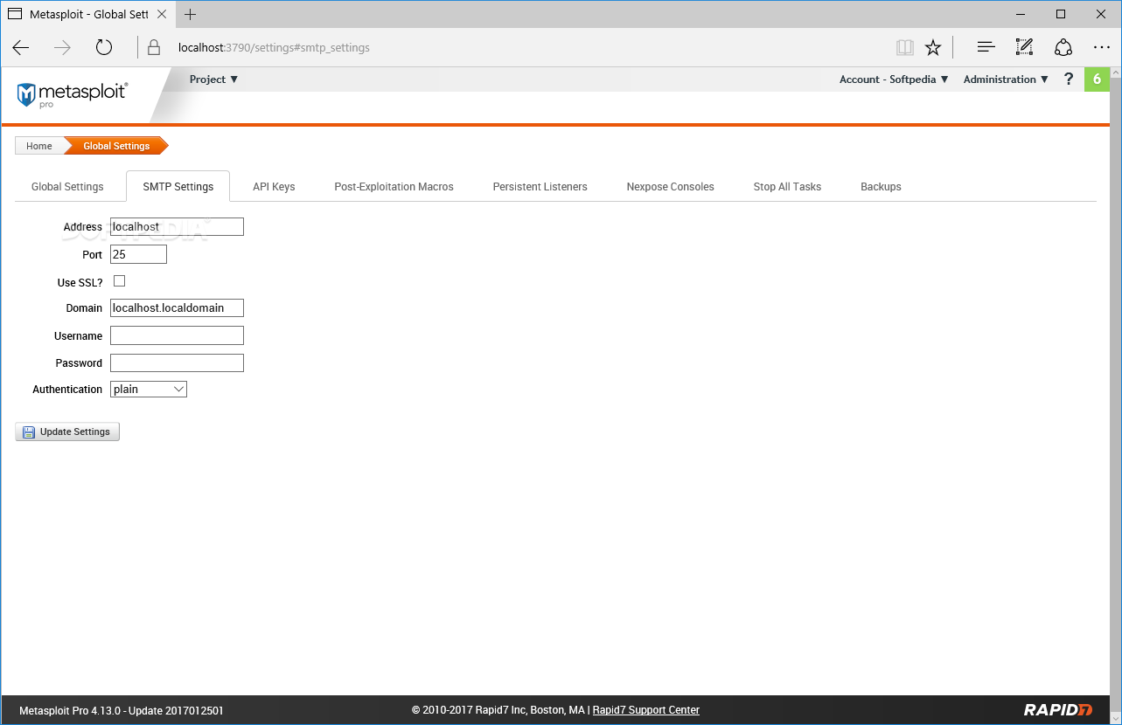Select the SMTP Settings tab
Image resolution: width=1122 pixels, height=725 pixels.
tap(178, 187)
